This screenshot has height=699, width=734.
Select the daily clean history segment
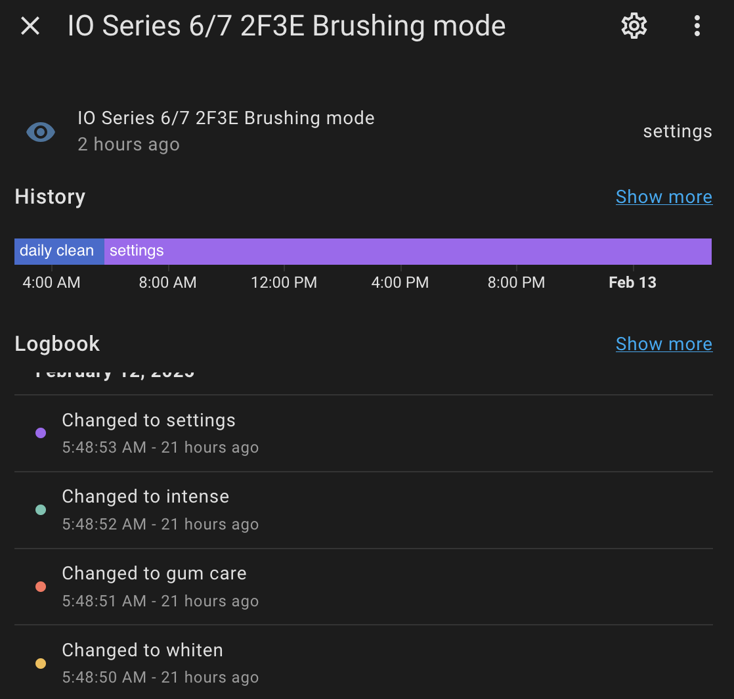tap(60, 252)
